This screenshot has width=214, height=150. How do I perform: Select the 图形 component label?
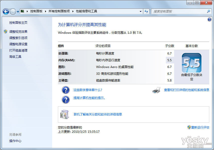62,67
